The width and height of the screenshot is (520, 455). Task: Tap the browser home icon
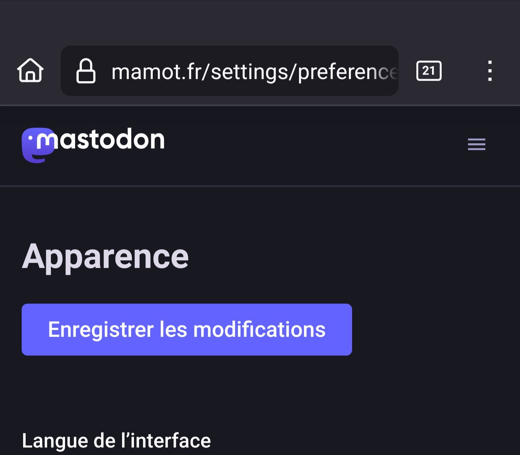(x=30, y=71)
